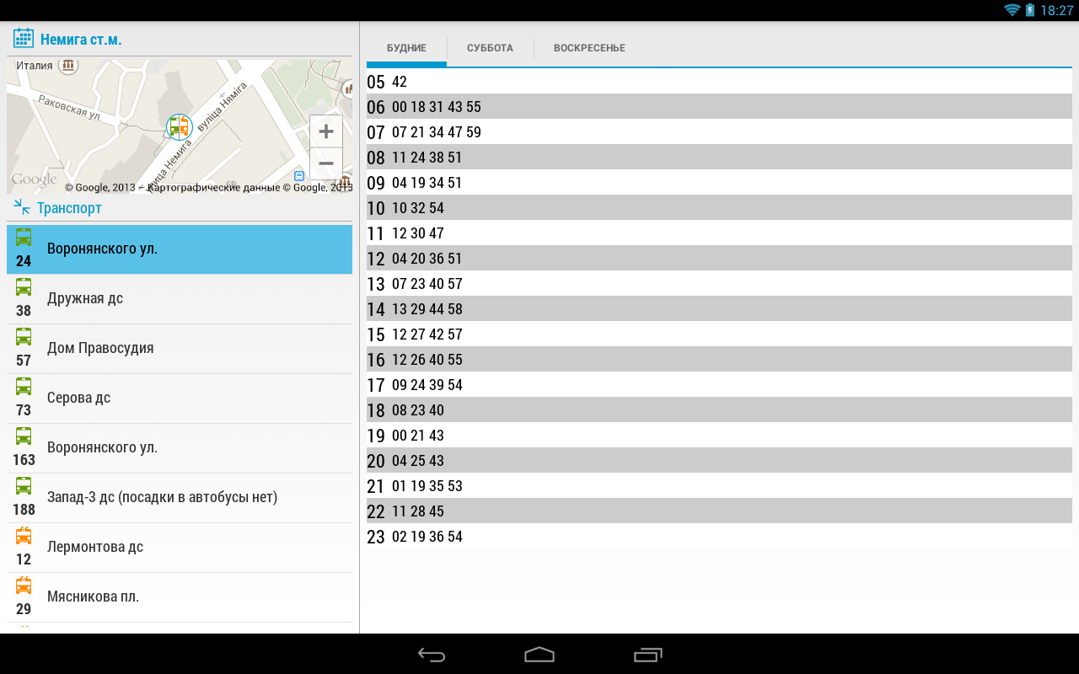Screen dimensions: 1079x674
Task: Select bus 57 icon for Дом Правосудия
Action: (24, 337)
